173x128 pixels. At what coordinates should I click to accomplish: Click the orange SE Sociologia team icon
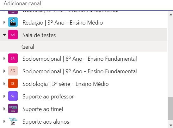pyautogui.click(x=13, y=83)
